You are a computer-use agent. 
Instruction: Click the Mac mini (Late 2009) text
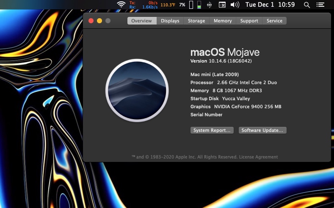click(215, 74)
